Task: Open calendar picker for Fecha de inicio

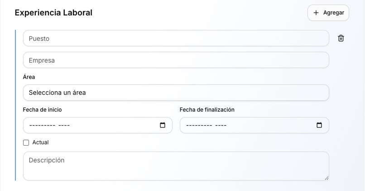Action: click(163, 125)
